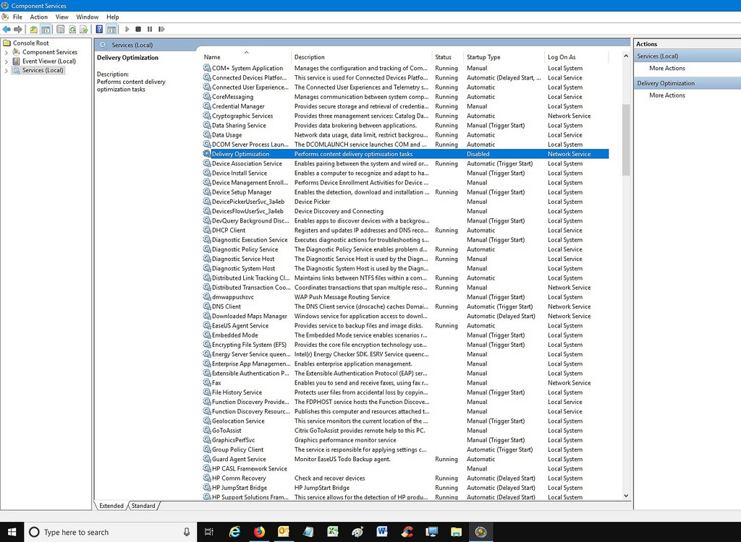Open File Explorer from the taskbar

coord(456,532)
